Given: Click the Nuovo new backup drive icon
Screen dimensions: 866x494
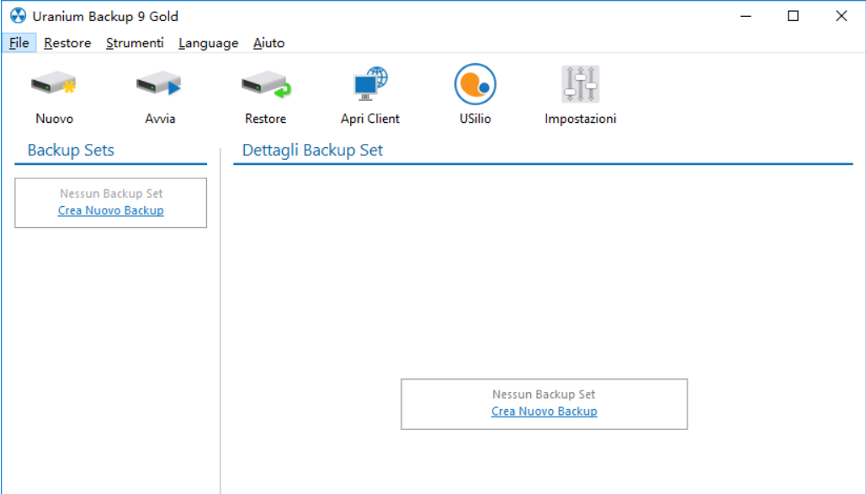Looking at the screenshot, I should (x=54, y=84).
